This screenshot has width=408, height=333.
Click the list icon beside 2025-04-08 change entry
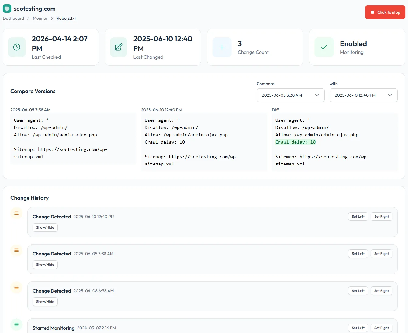pyautogui.click(x=16, y=287)
